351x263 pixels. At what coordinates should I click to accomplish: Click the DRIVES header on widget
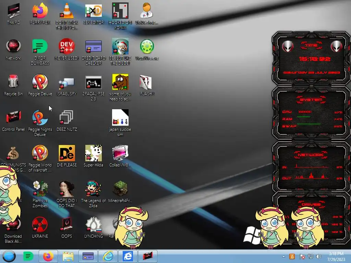[311, 204]
